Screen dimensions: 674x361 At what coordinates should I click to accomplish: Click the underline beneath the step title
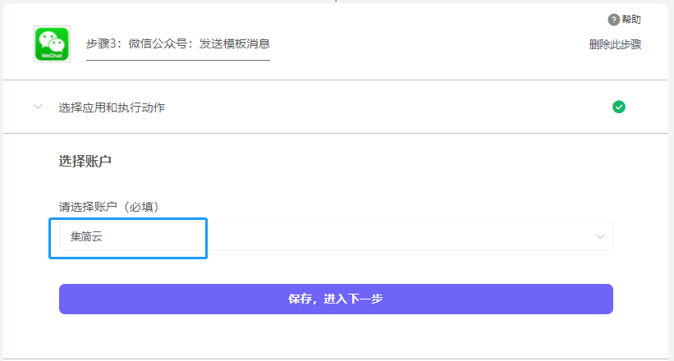click(178, 60)
